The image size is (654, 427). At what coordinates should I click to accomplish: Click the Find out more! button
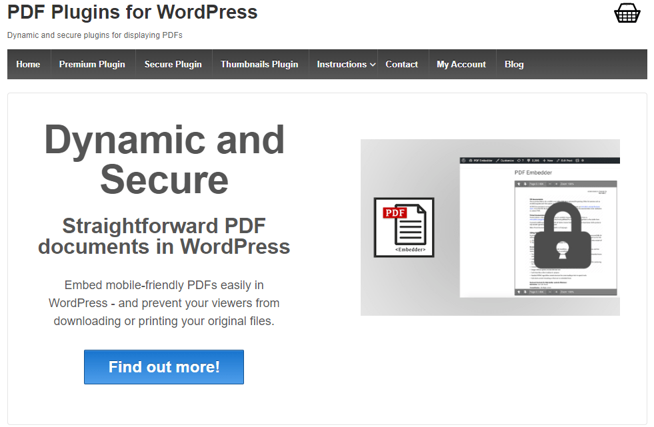(x=163, y=367)
